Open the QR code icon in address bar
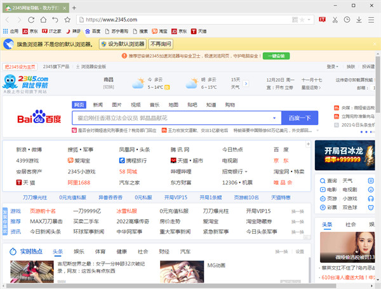381x289 pixels. tap(295, 20)
